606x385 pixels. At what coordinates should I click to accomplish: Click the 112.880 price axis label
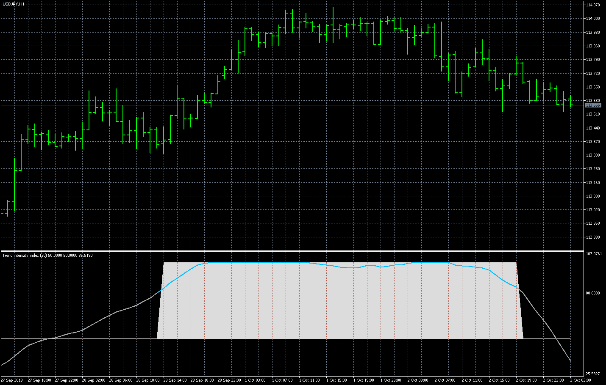(x=592, y=237)
